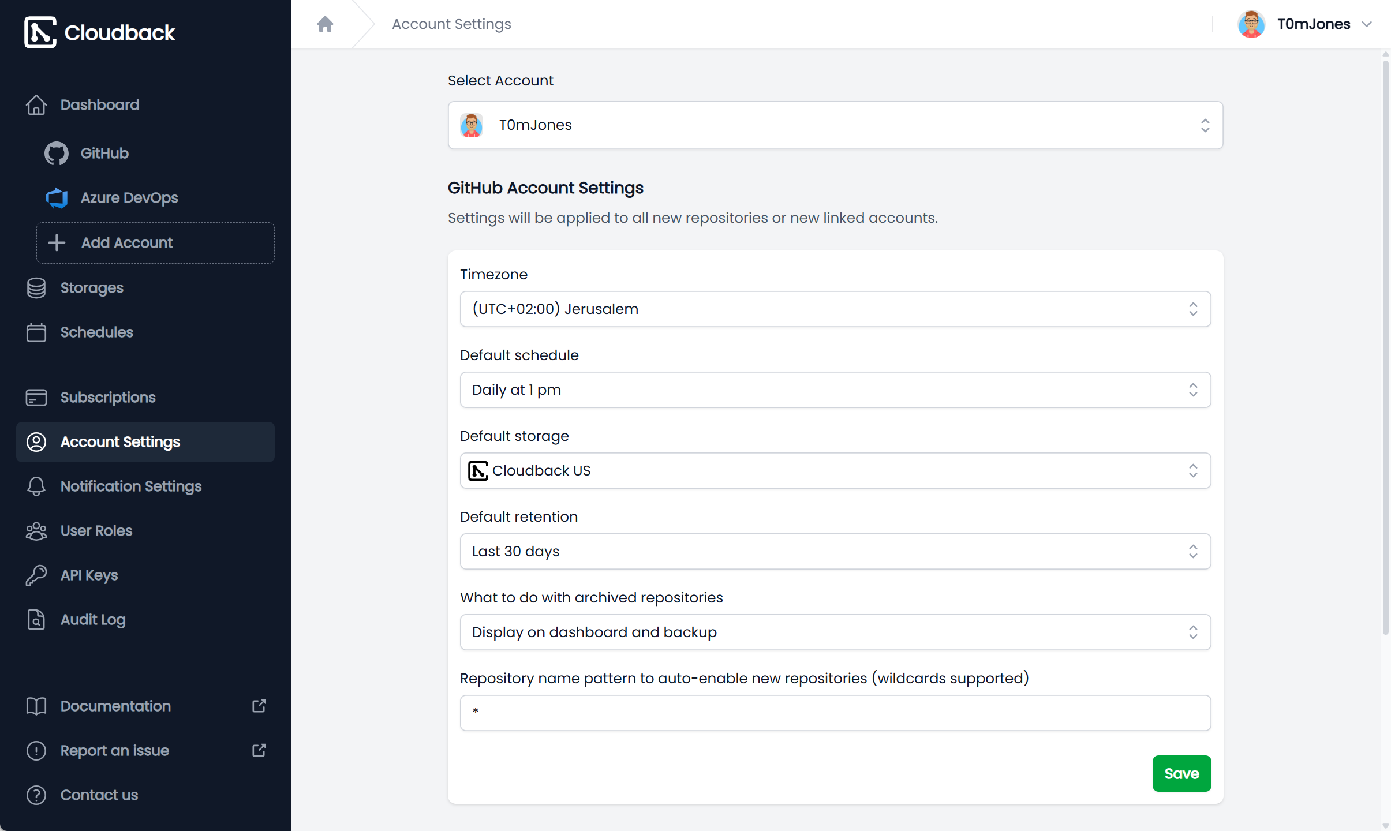Click the Notification Settings bell icon
The width and height of the screenshot is (1391, 831).
point(36,486)
